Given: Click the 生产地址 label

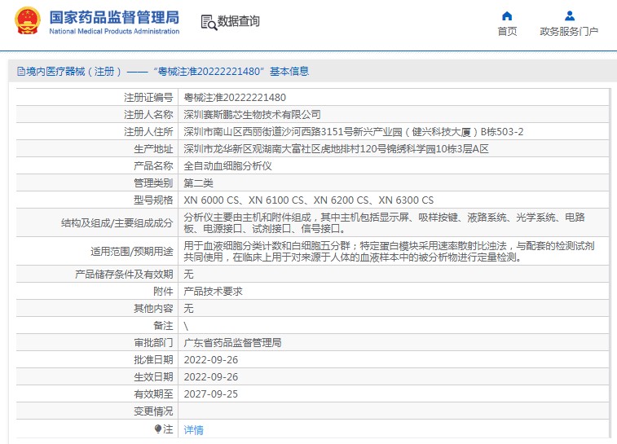Looking at the screenshot, I should pos(153,149).
